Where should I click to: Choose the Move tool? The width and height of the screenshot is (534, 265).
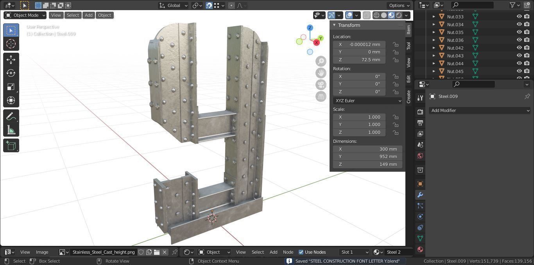coord(11,59)
